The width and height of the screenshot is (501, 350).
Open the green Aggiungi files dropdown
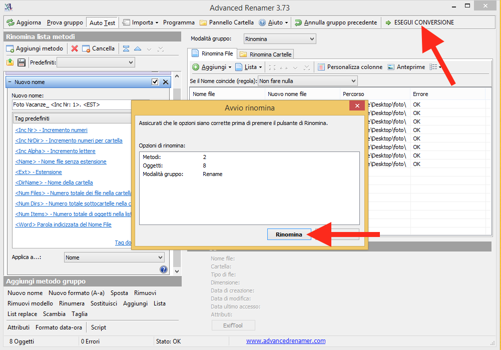click(x=212, y=67)
